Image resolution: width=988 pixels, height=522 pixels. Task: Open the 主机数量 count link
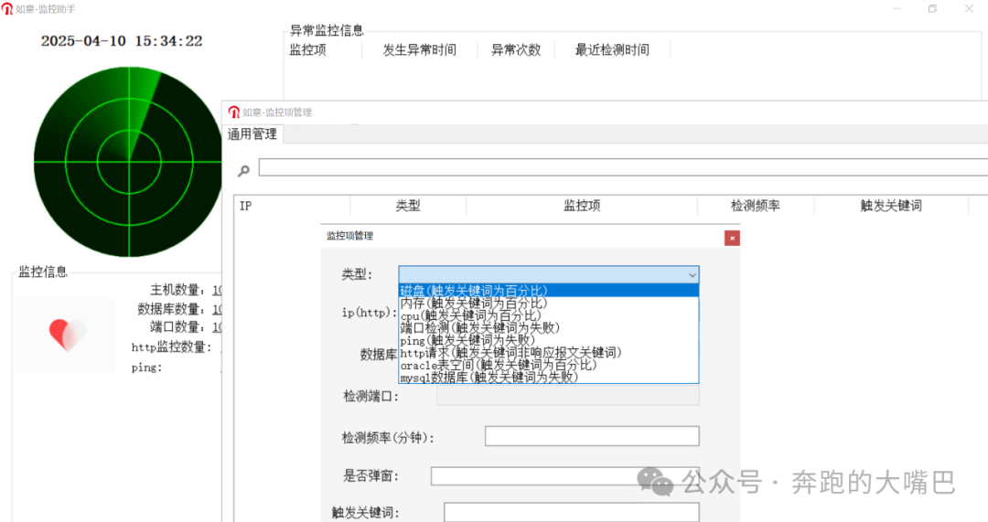click(218, 290)
